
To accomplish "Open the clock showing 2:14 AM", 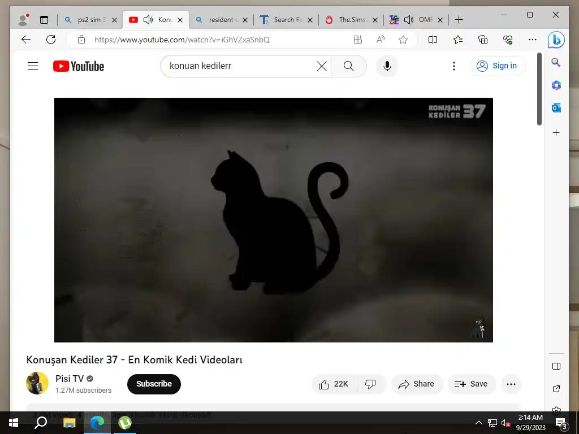I will 530,423.
